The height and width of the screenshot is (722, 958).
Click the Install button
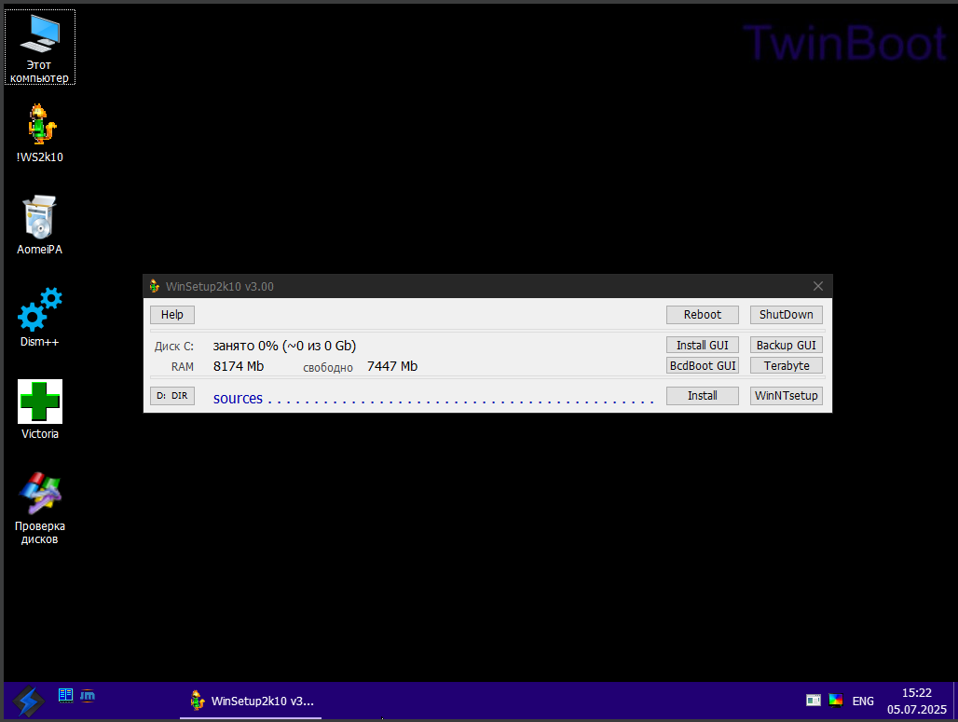pyautogui.click(x=703, y=395)
